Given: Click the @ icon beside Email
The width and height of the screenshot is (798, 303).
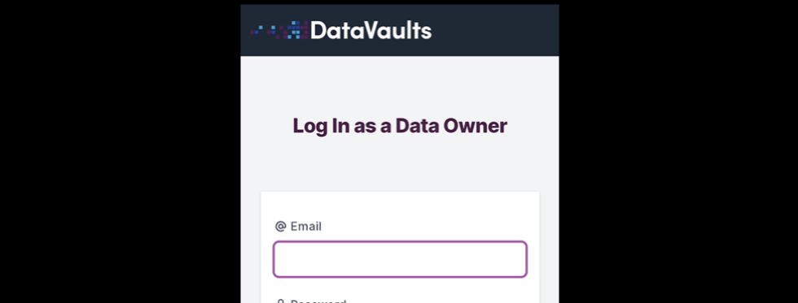Looking at the screenshot, I should (280, 227).
